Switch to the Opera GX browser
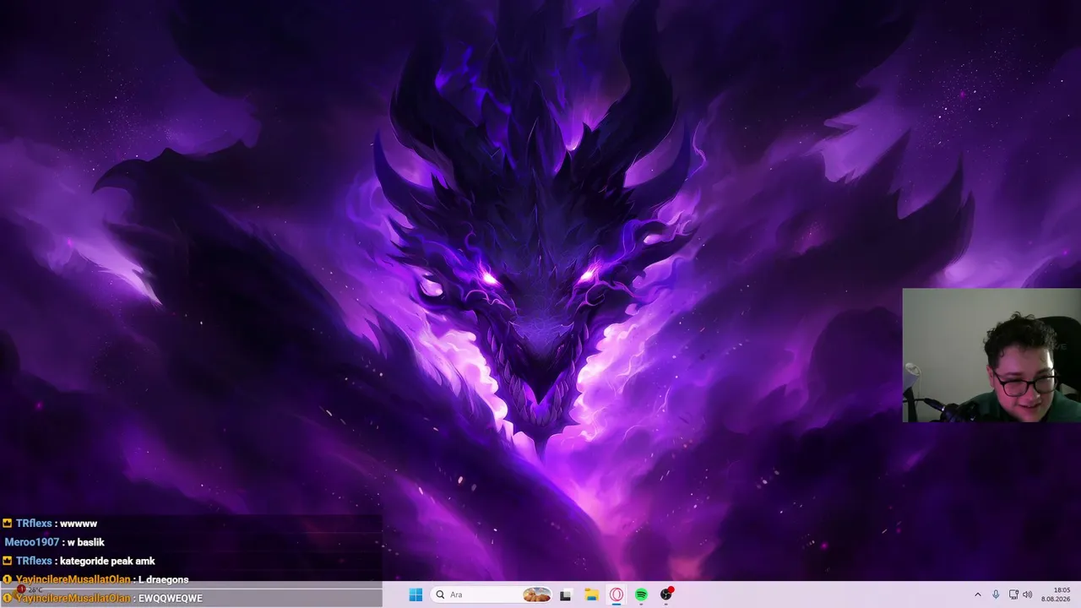 click(x=617, y=594)
